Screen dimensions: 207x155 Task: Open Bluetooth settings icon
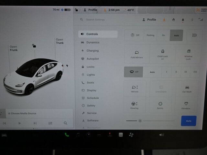192,20
